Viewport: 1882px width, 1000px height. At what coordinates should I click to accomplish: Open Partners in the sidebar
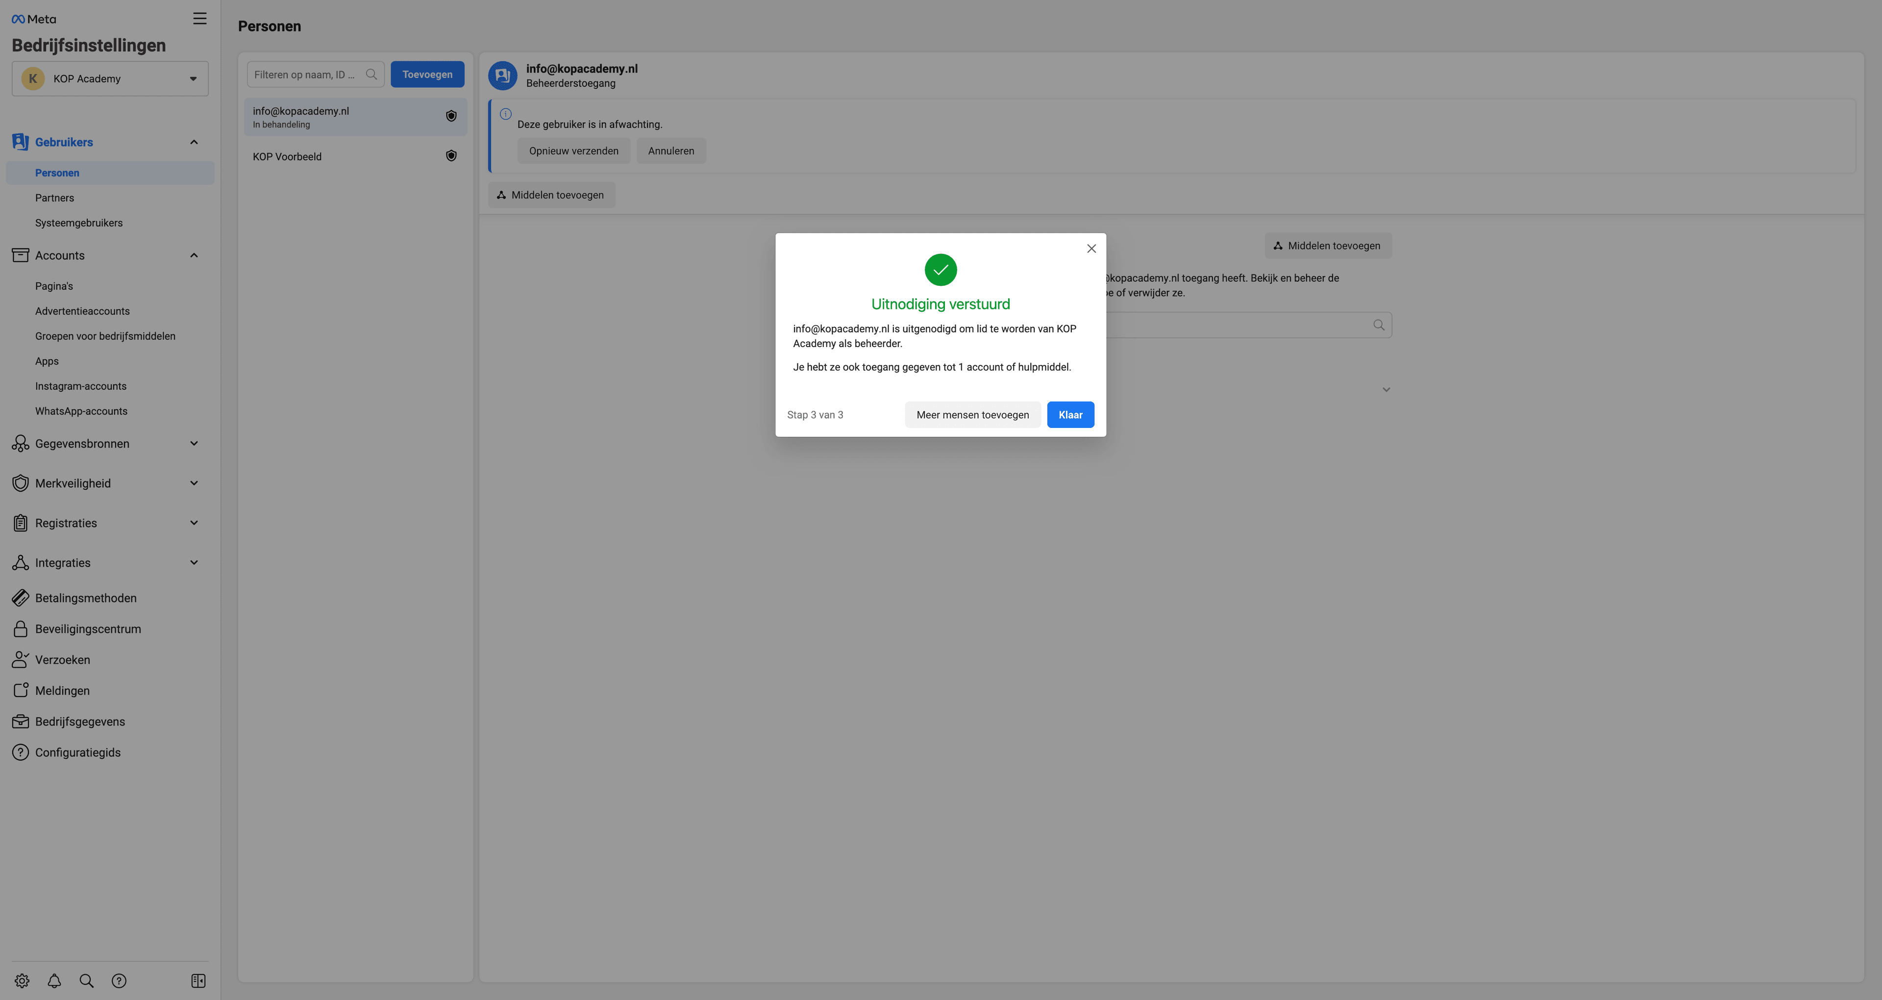[54, 198]
